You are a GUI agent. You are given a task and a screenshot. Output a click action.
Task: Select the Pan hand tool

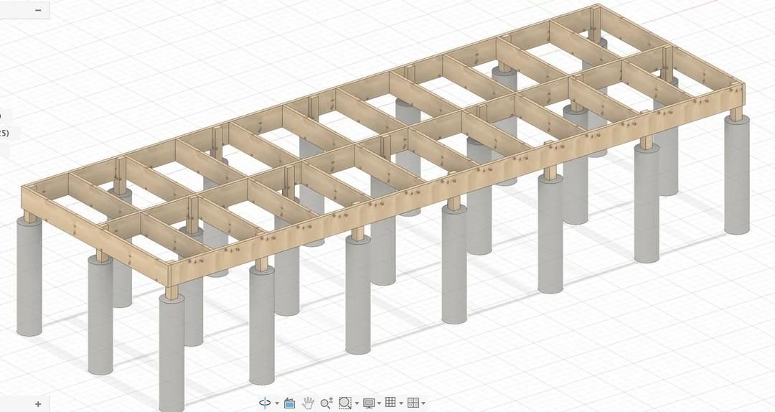point(309,403)
